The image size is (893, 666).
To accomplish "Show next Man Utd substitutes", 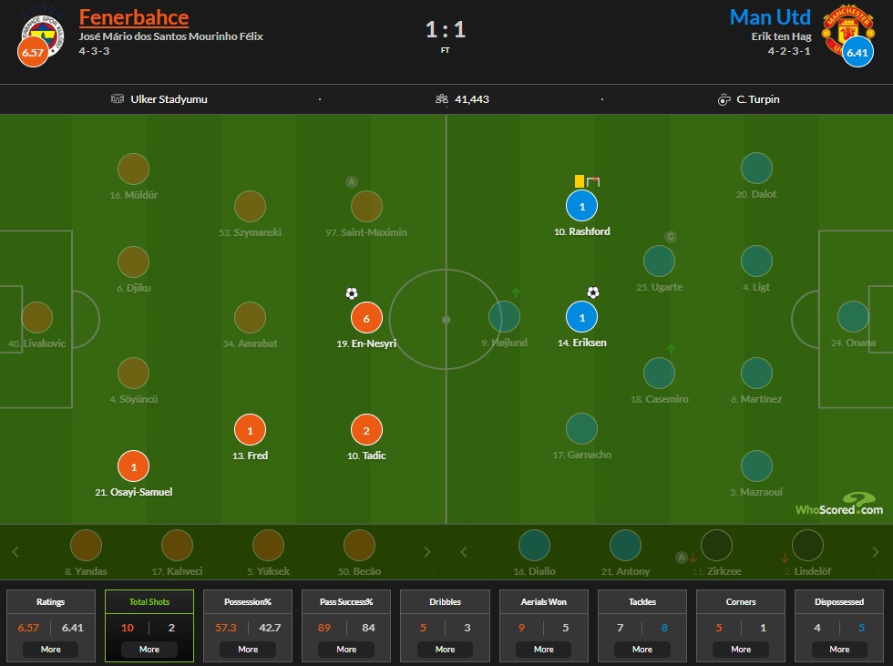I will coord(876,551).
